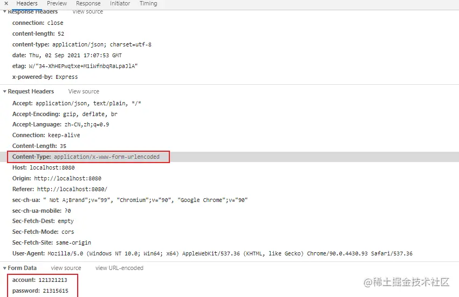459x297 pixels.
Task: Click View source beside Request Headers
Action: (x=84, y=91)
